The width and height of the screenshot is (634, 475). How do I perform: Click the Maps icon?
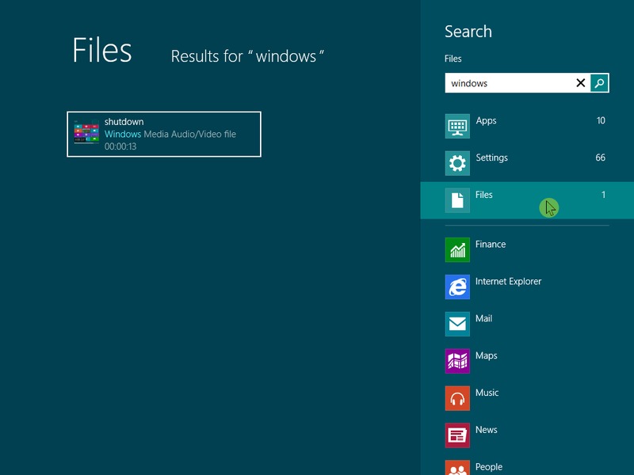[457, 361]
